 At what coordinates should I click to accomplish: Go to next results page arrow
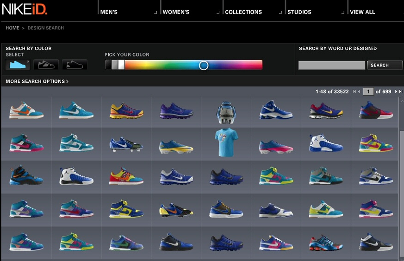396,92
